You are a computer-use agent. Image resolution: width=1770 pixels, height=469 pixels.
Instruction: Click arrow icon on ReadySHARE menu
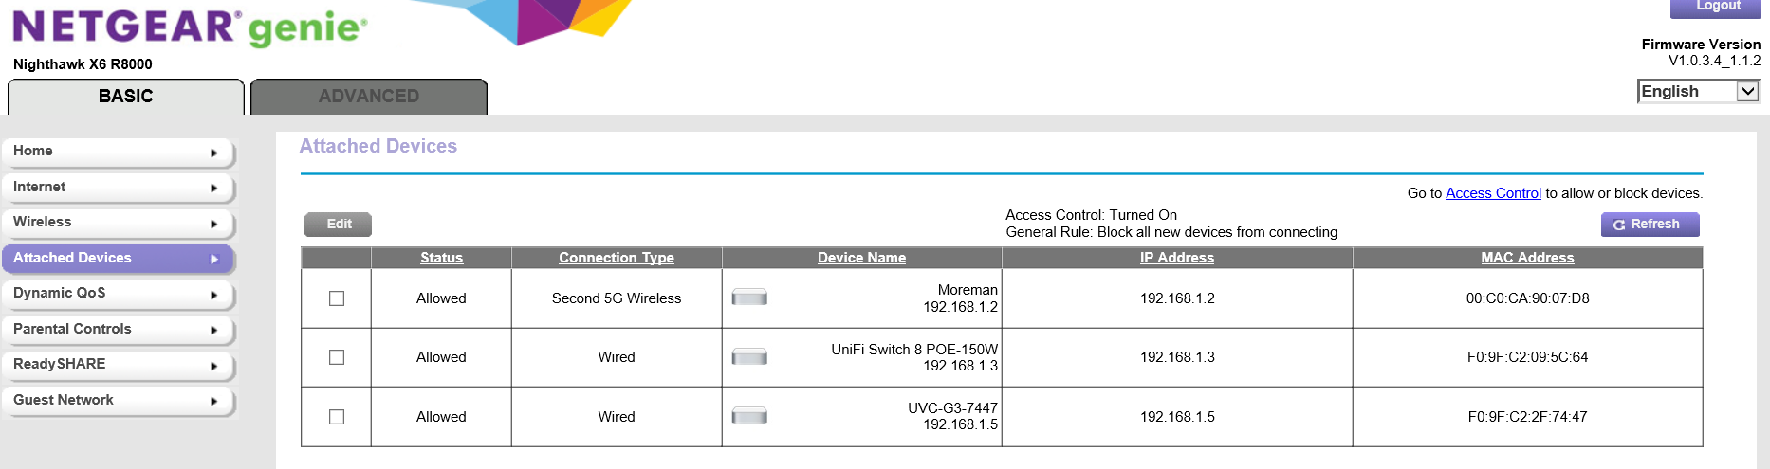coord(214,366)
